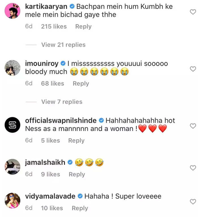Open imouniroy's avatar
Viewport: 198px width, 217px height.
pyautogui.click(x=12, y=68)
